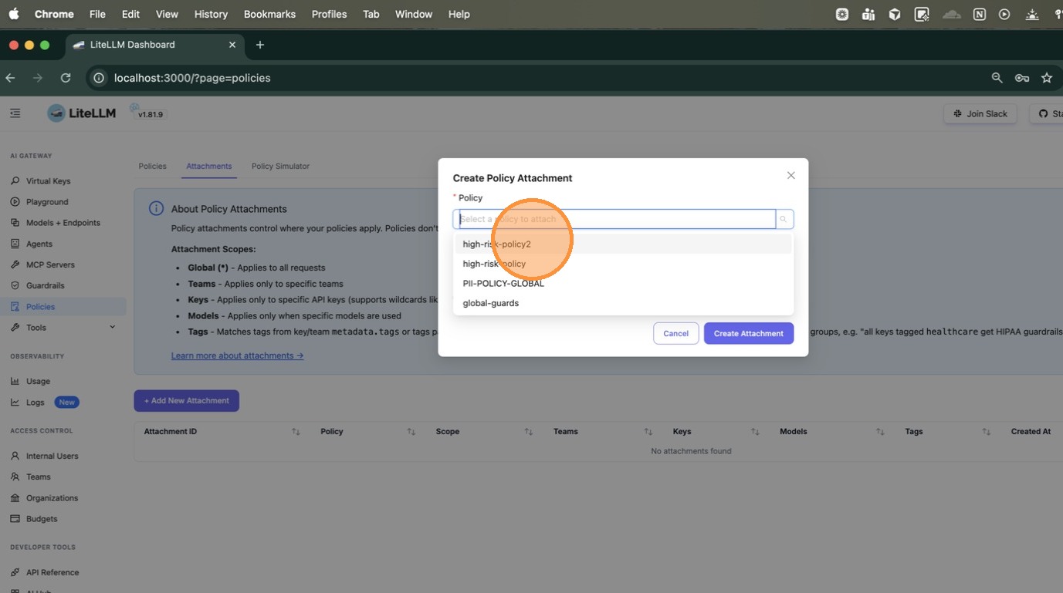Open Internal Users page
Screen dimensions: 1063x593
52,456
